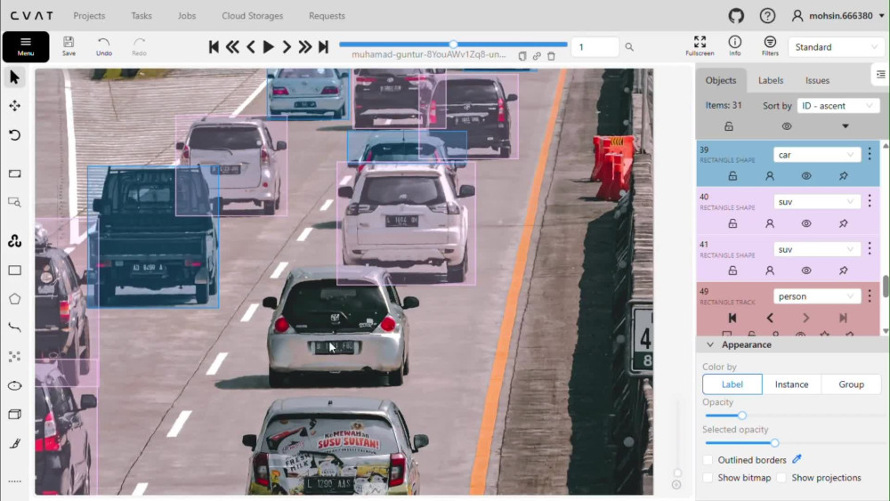
Task: Change label dropdown of object 39 car
Action: coord(816,155)
